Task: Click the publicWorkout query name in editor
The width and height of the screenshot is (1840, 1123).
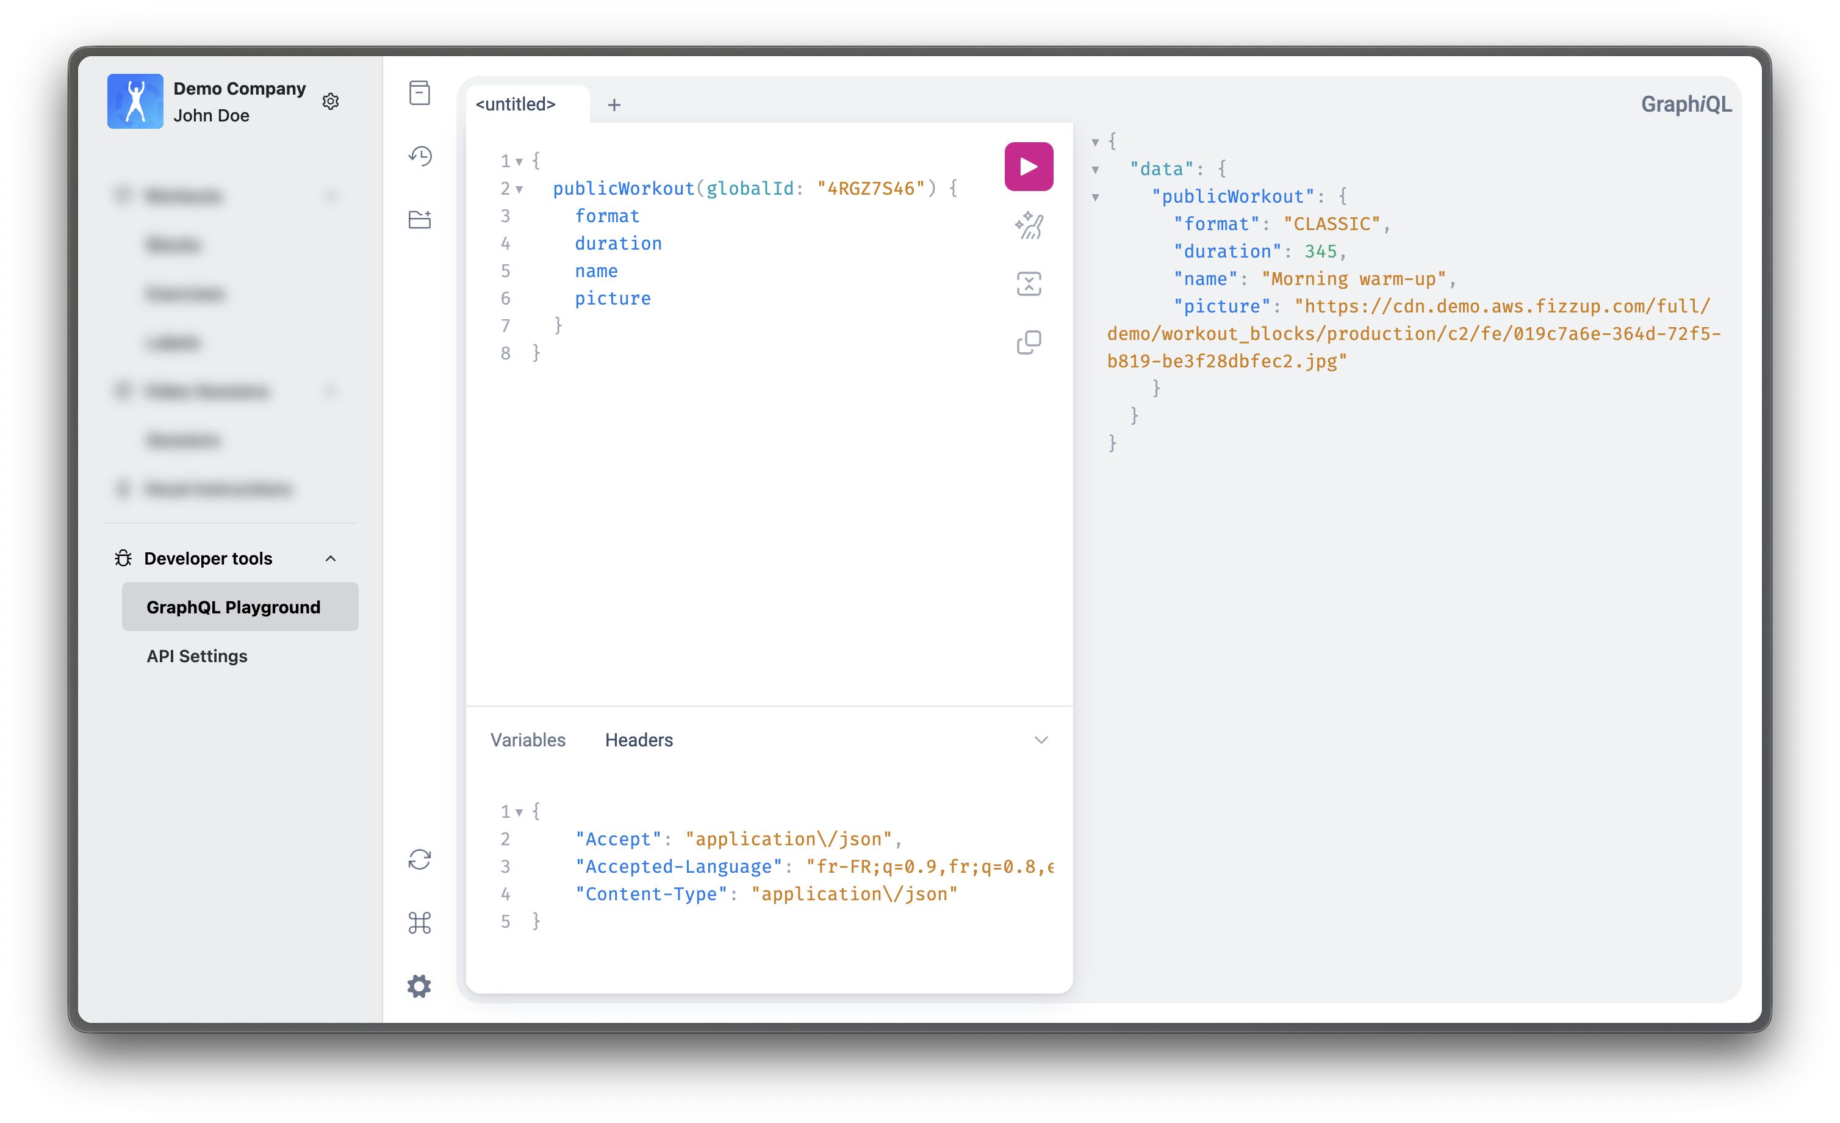Action: pyautogui.click(x=624, y=189)
